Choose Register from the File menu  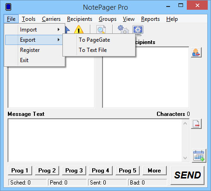34,50
